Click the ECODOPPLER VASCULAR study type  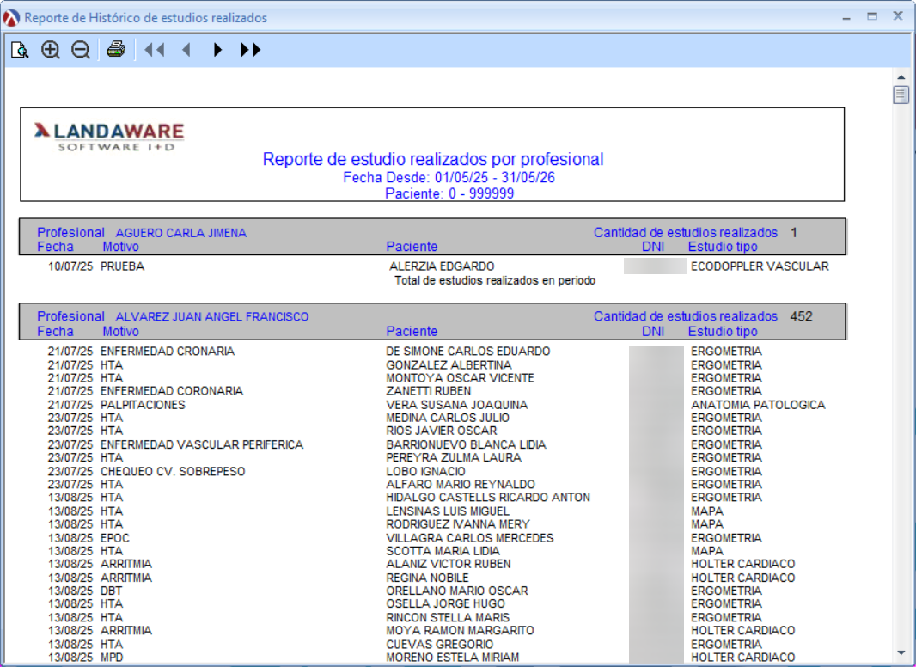[x=760, y=266]
